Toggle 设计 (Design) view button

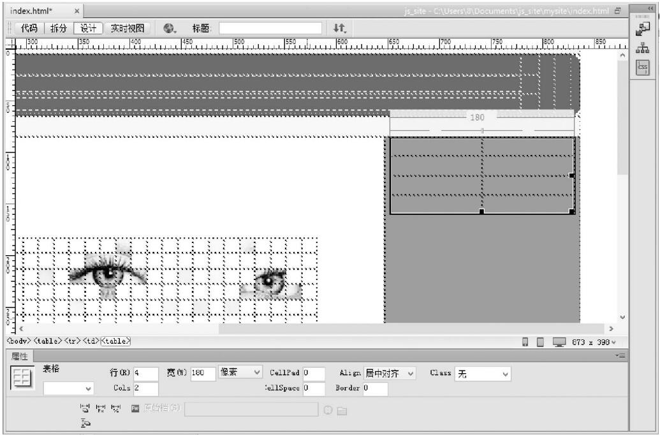87,28
